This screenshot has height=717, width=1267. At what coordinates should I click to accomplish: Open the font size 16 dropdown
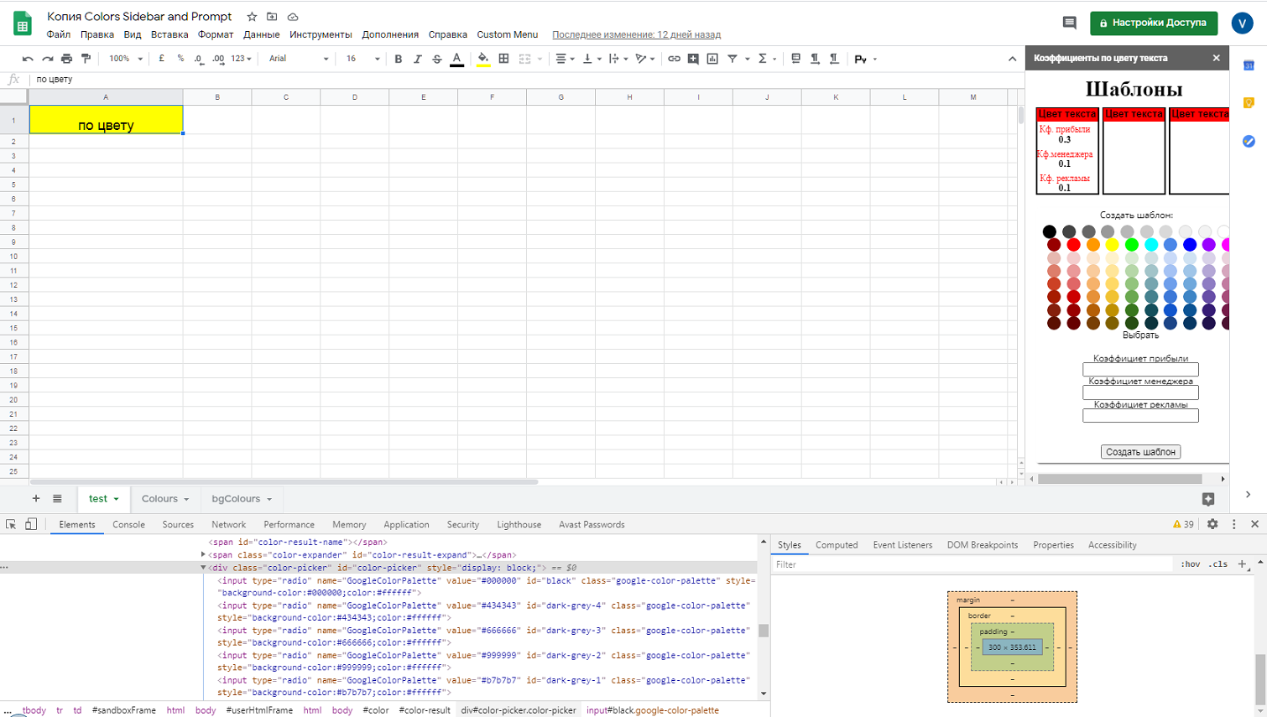click(x=362, y=59)
